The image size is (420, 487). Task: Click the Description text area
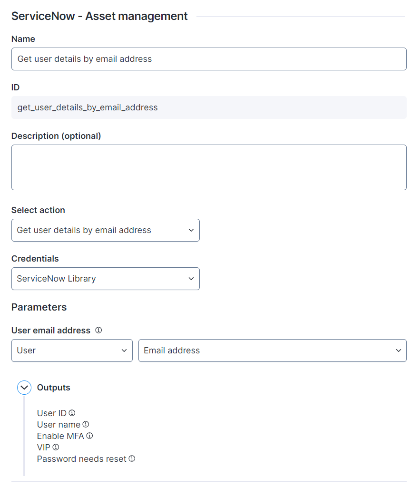pyautogui.click(x=209, y=167)
